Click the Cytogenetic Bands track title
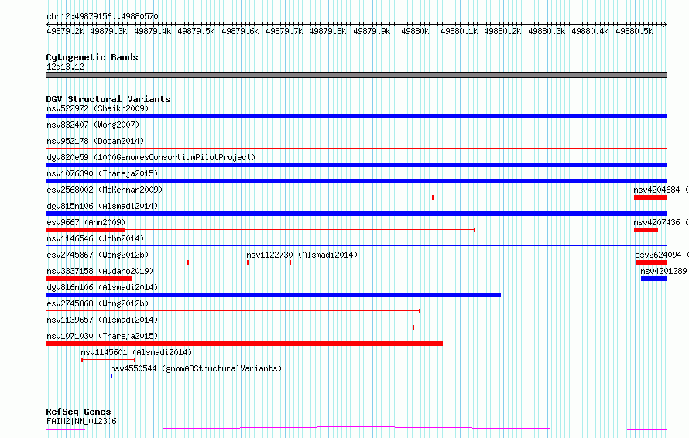 point(92,57)
